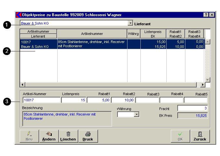Viewport: 220px width, 156px height.
Task: Click the horizontal scrollbar right arrow
Action: click(203, 85)
